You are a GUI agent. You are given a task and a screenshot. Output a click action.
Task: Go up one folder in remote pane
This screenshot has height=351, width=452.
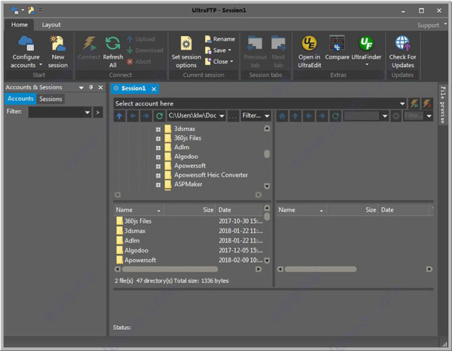point(295,116)
